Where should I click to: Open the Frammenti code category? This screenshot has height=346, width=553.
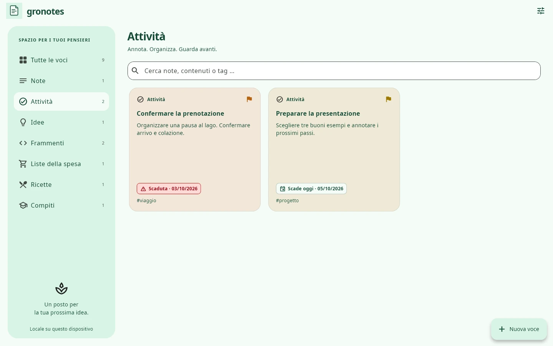[x=61, y=143]
